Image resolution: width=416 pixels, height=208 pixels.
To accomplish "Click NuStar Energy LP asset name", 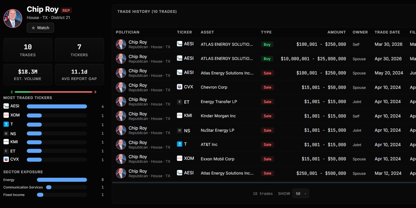I will click(x=217, y=130).
